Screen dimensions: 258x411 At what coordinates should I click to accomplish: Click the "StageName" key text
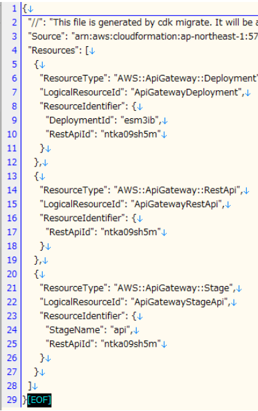[x=75, y=329]
